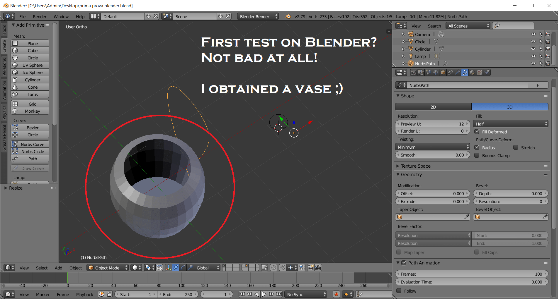This screenshot has height=299, width=559.
Task: Click the OpenGL render animation clapper icon
Action: click(318, 268)
